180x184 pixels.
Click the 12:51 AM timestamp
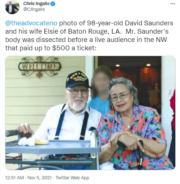(x=14, y=177)
